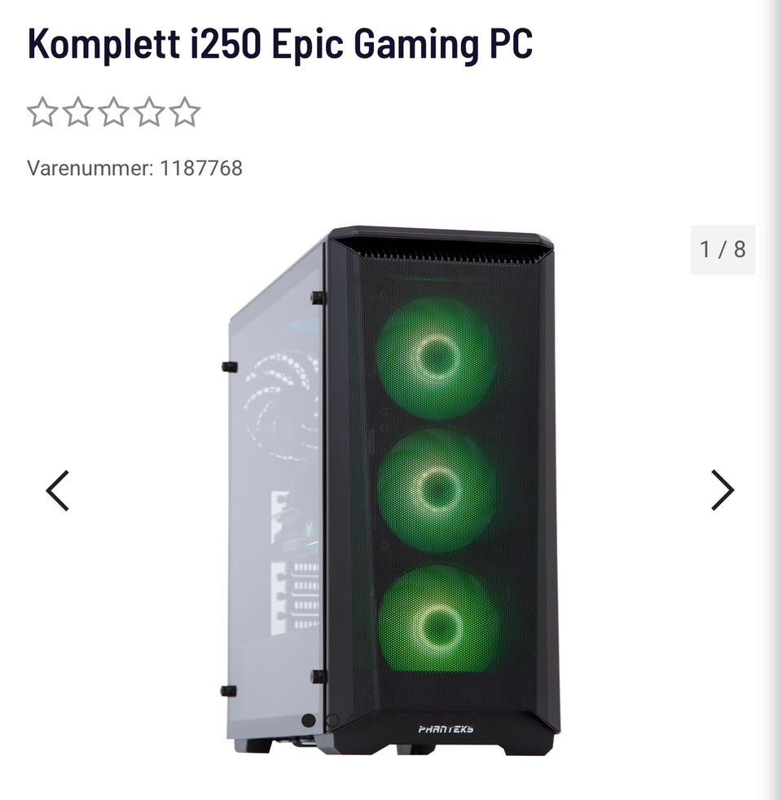Click the glass side panel of the case

pyautogui.click(x=276, y=490)
